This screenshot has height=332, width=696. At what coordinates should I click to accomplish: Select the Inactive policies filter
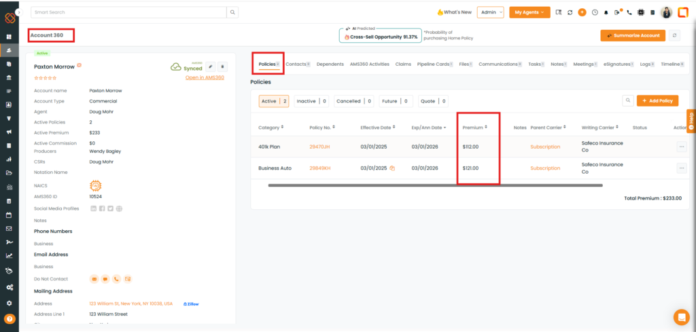[x=311, y=101]
